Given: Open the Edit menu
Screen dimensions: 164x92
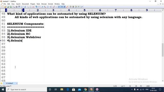Looking at the screenshot, I should (x=8, y=4).
